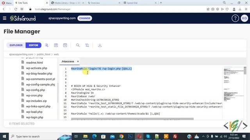Close the .htaccess editor tab
Viewport: 250px width, 140px height.
pyautogui.click(x=78, y=61)
